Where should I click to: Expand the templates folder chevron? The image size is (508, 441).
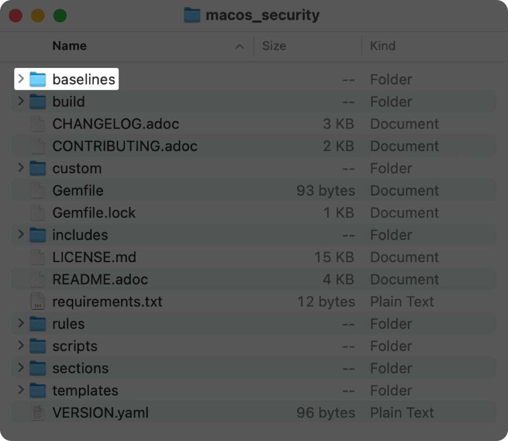(x=21, y=390)
